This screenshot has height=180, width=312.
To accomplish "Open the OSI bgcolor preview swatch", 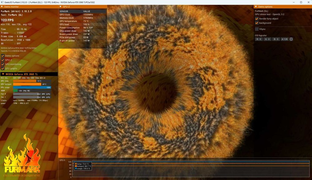I will (291, 39).
